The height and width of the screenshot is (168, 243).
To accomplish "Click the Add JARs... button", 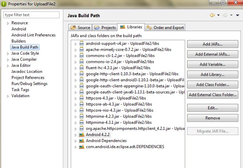I will [213, 44].
